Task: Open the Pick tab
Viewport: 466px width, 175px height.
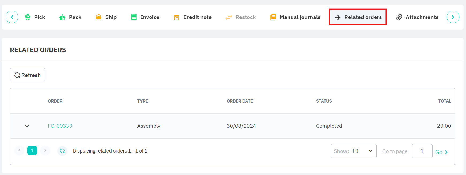Action: [x=35, y=17]
